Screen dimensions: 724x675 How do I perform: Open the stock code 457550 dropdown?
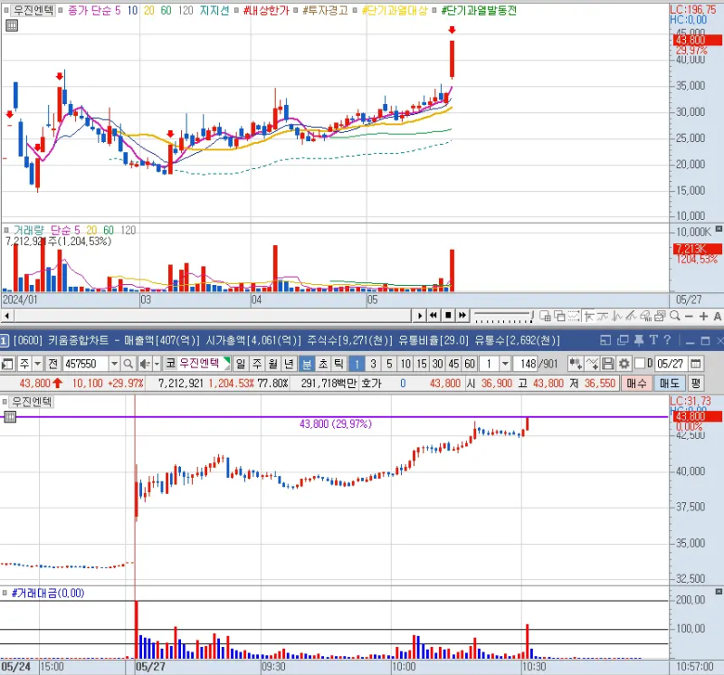114,364
